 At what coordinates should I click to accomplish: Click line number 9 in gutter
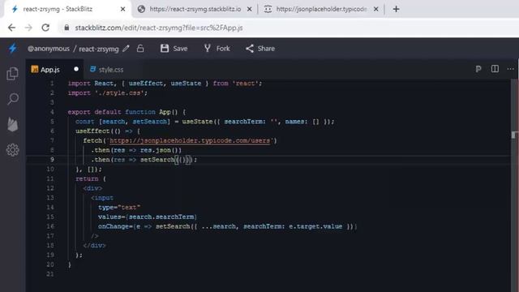52,160
